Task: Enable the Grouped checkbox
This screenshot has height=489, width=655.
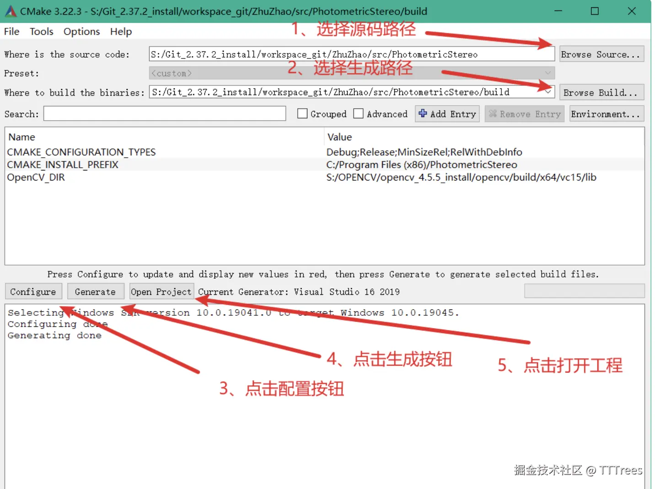Action: (x=302, y=113)
